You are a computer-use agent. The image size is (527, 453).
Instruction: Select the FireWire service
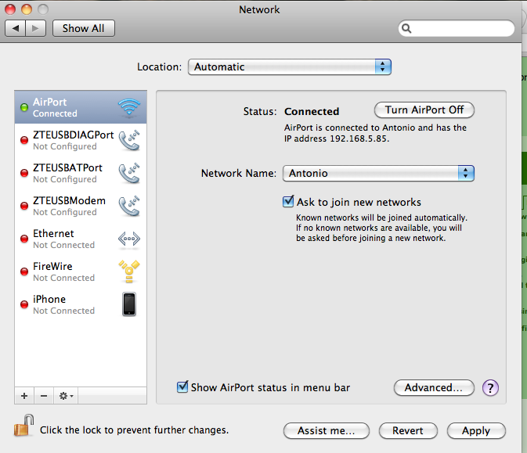[81, 271]
